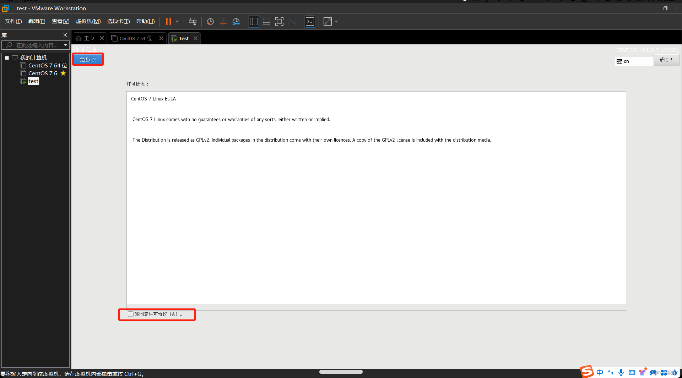
Task: Revert VM to previous snapshot
Action: (223, 22)
